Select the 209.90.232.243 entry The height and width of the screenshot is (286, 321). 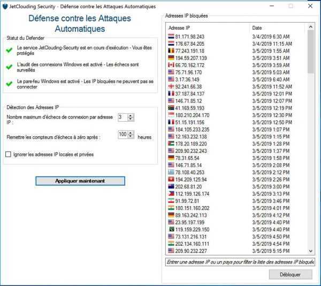point(237,151)
